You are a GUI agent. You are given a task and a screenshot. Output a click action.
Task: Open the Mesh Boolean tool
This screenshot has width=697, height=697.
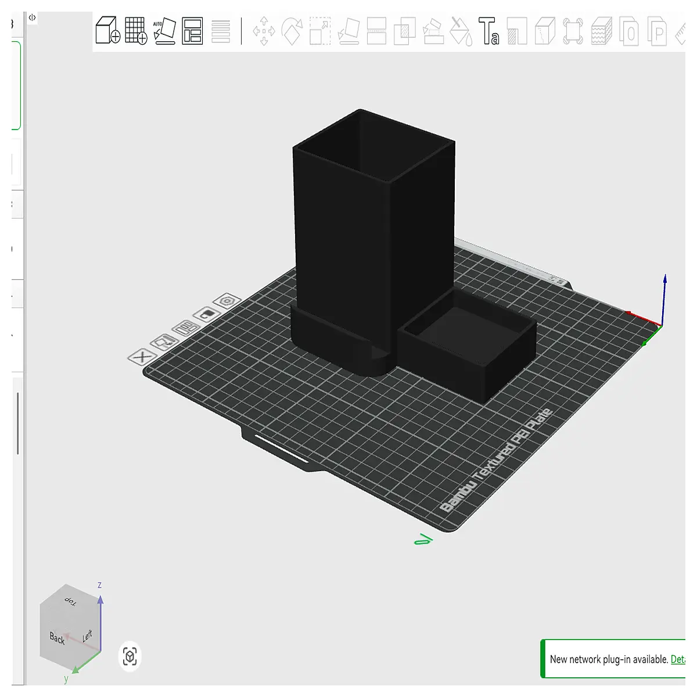tap(405, 31)
